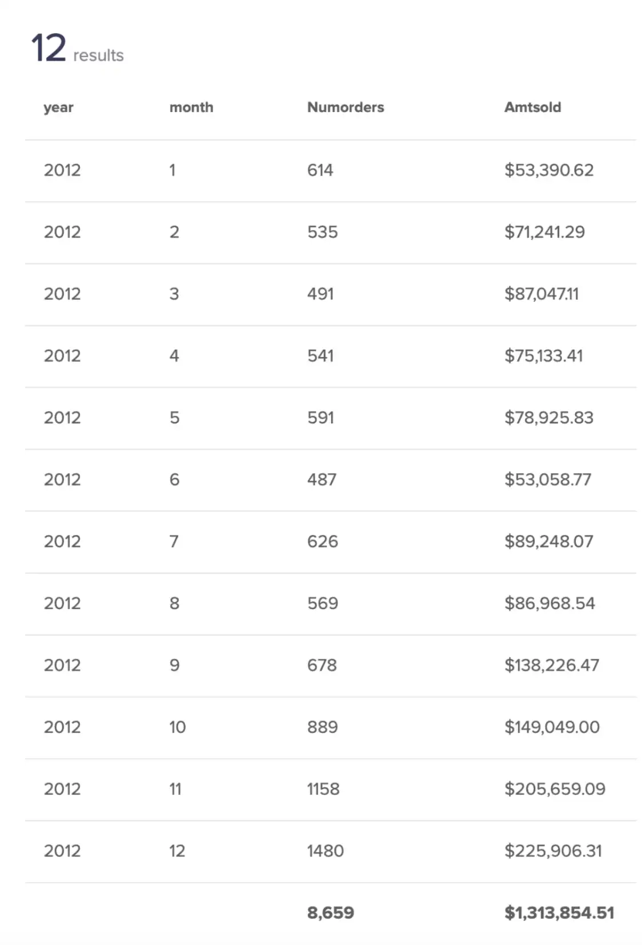Sort by Numorders column header
Screen dimensions: 642x945
pos(346,107)
